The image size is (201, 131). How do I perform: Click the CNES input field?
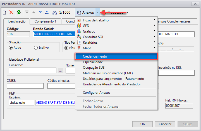point(25,86)
